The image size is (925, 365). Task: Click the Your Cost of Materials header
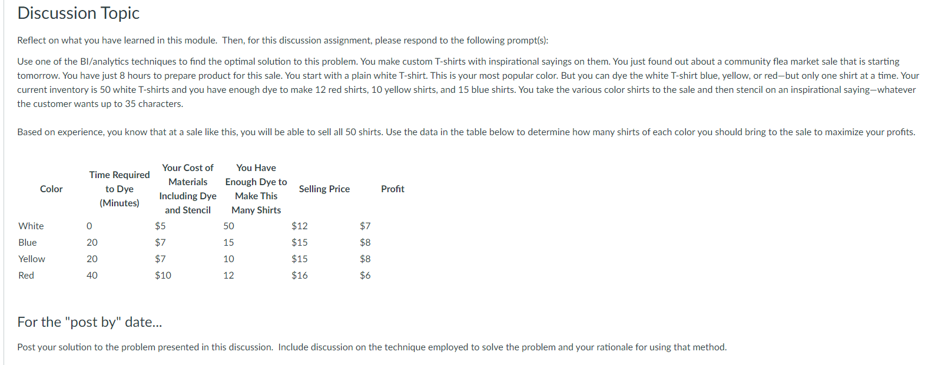(188, 189)
